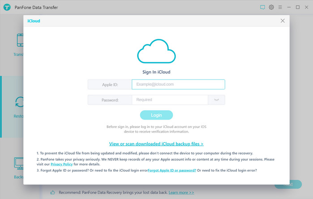The image size is (313, 199).
Task: Click the iCloud dialog title text
Action: pos(34,21)
